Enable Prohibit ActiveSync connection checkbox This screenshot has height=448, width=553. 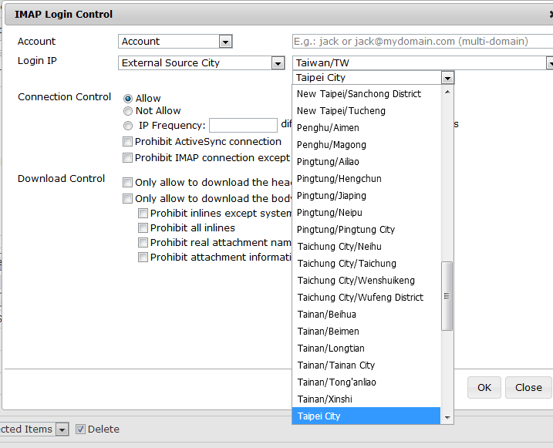coord(128,142)
